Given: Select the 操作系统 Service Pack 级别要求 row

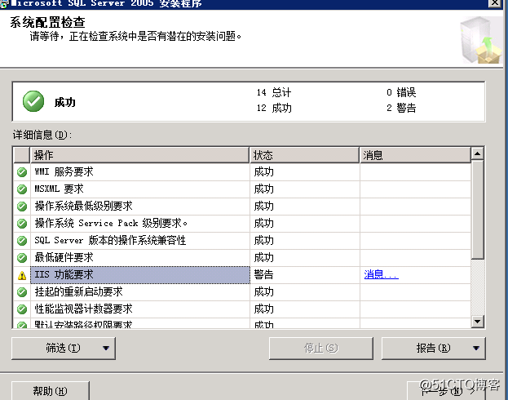Looking at the screenshot, I should tap(242, 224).
